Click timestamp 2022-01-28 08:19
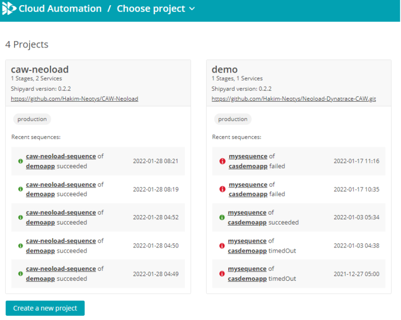Image resolution: width=401 pixels, height=320 pixels. tap(156, 189)
